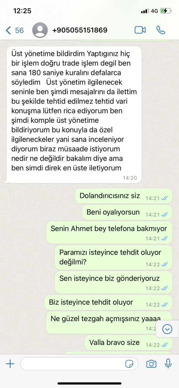Tap the message text input field
The height and width of the screenshot is (388, 179).
(79, 364)
